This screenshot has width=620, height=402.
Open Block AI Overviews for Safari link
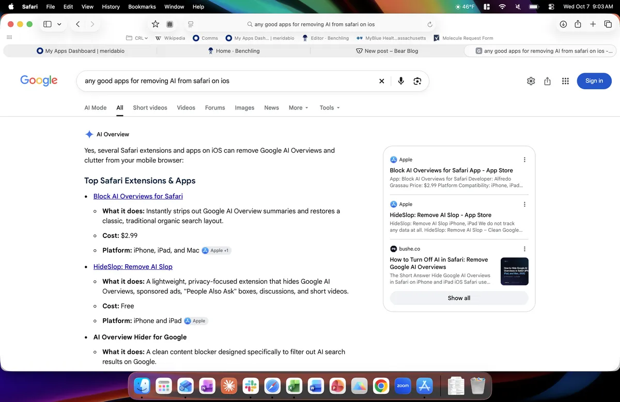138,196
